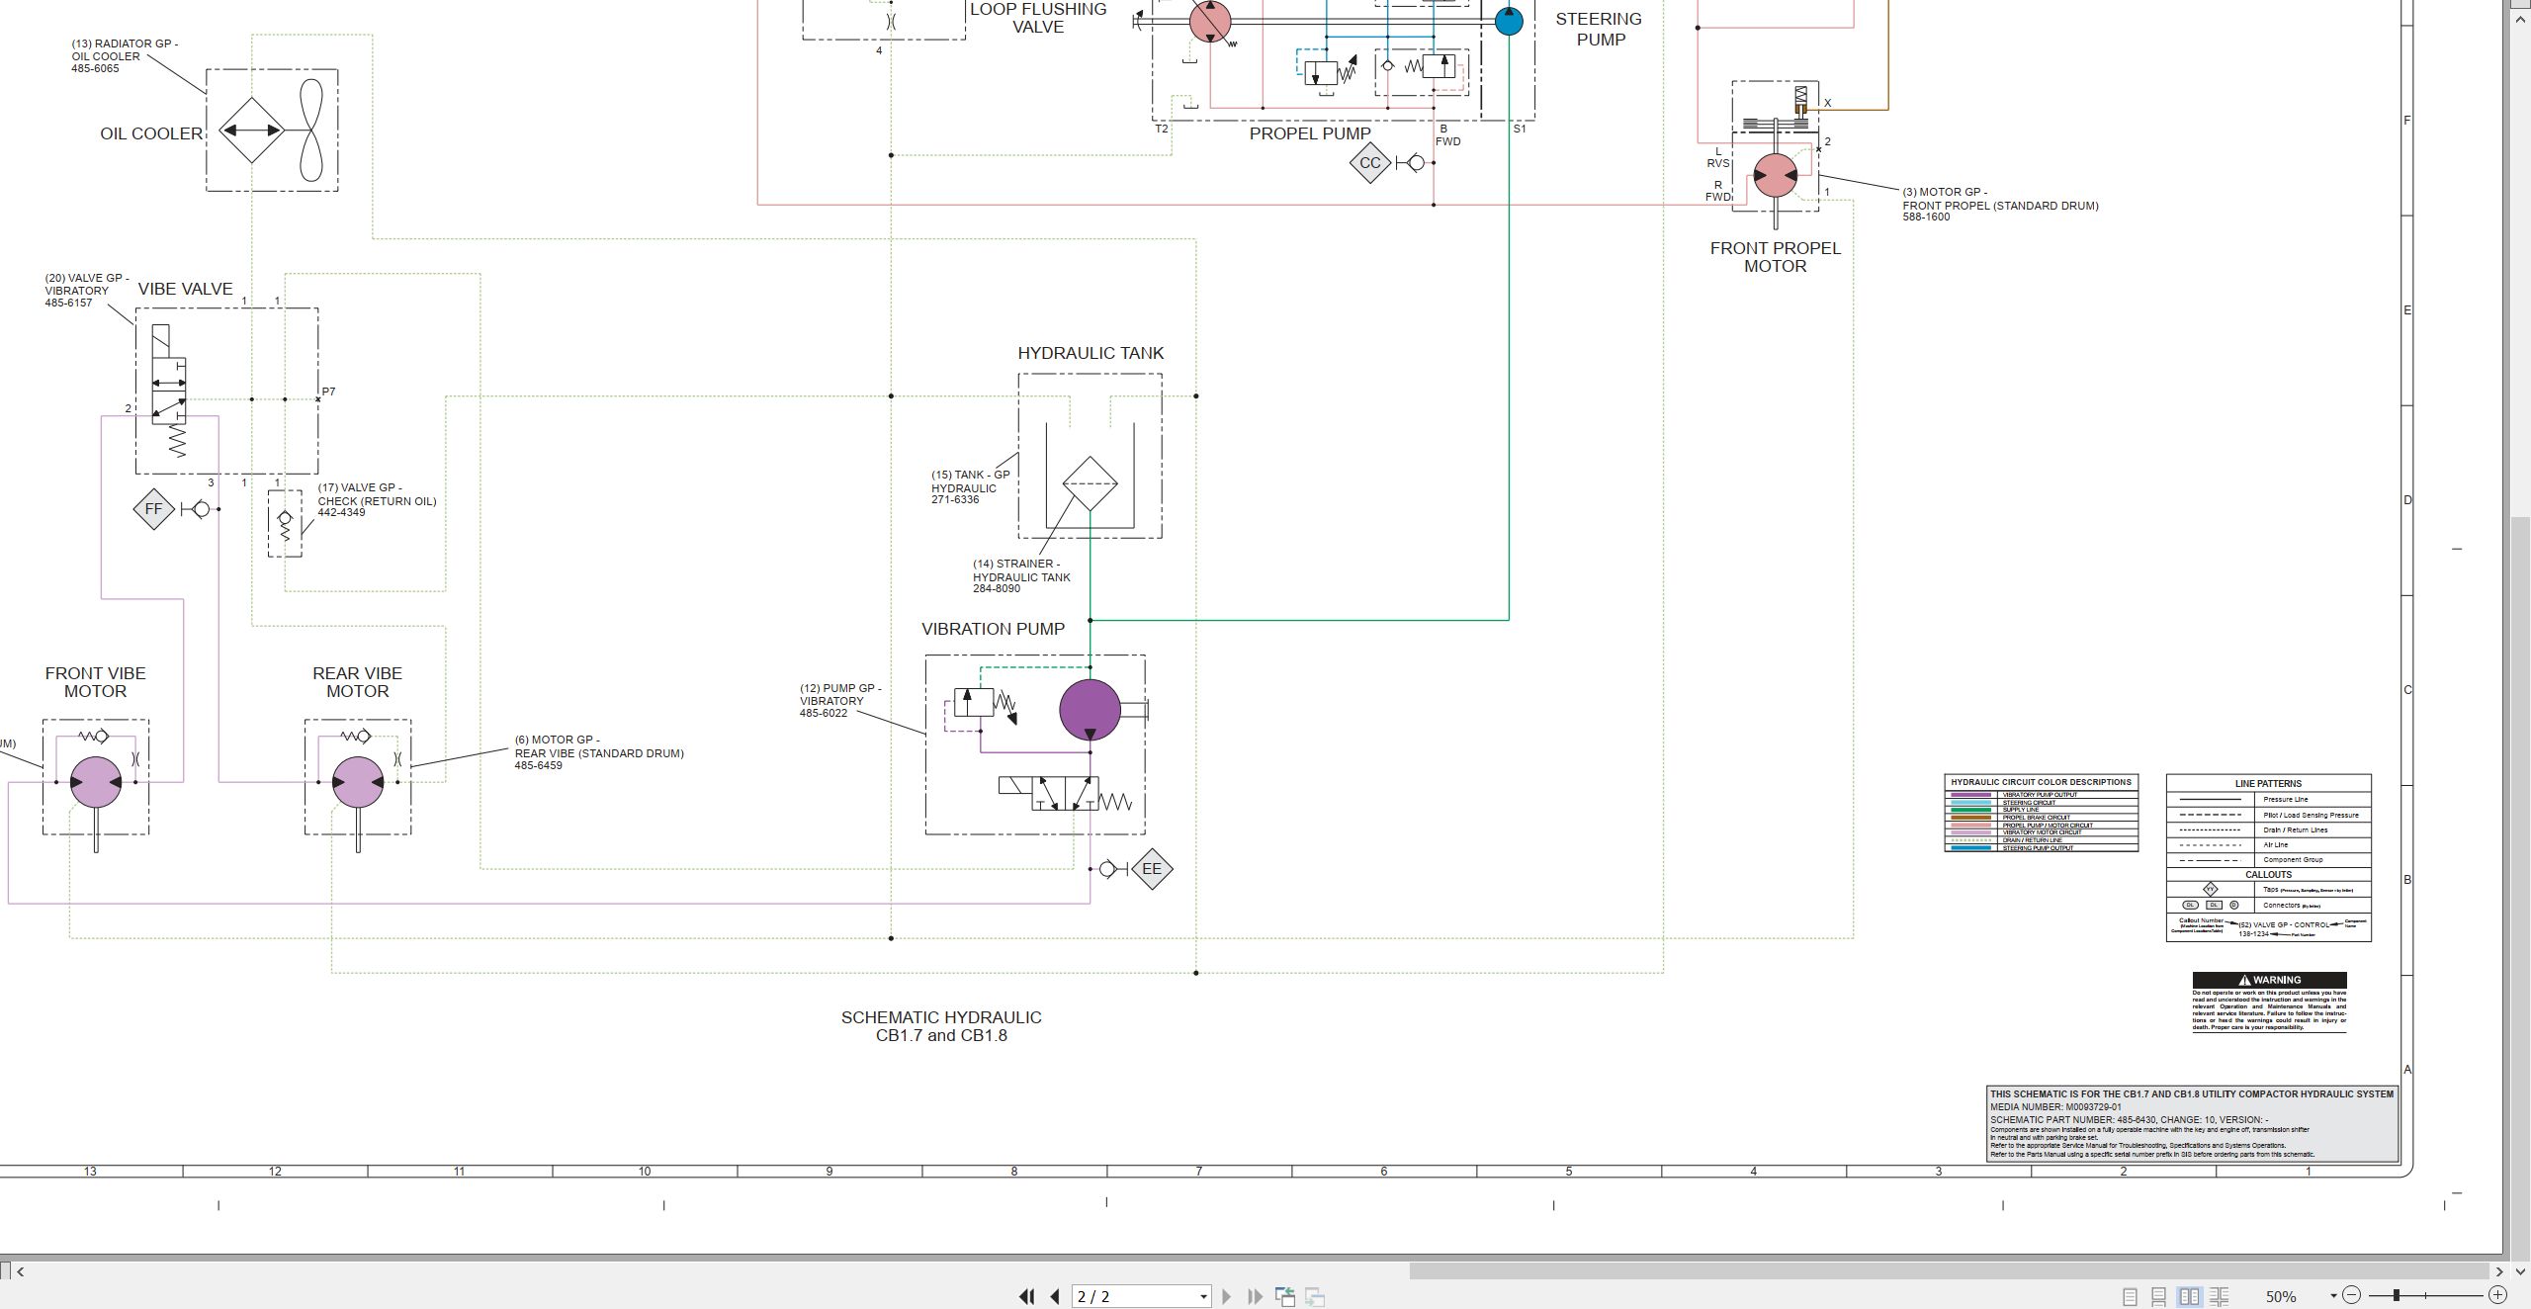Click the front propel motor circle symbol
The height and width of the screenshot is (1309, 2531).
pos(1776,175)
